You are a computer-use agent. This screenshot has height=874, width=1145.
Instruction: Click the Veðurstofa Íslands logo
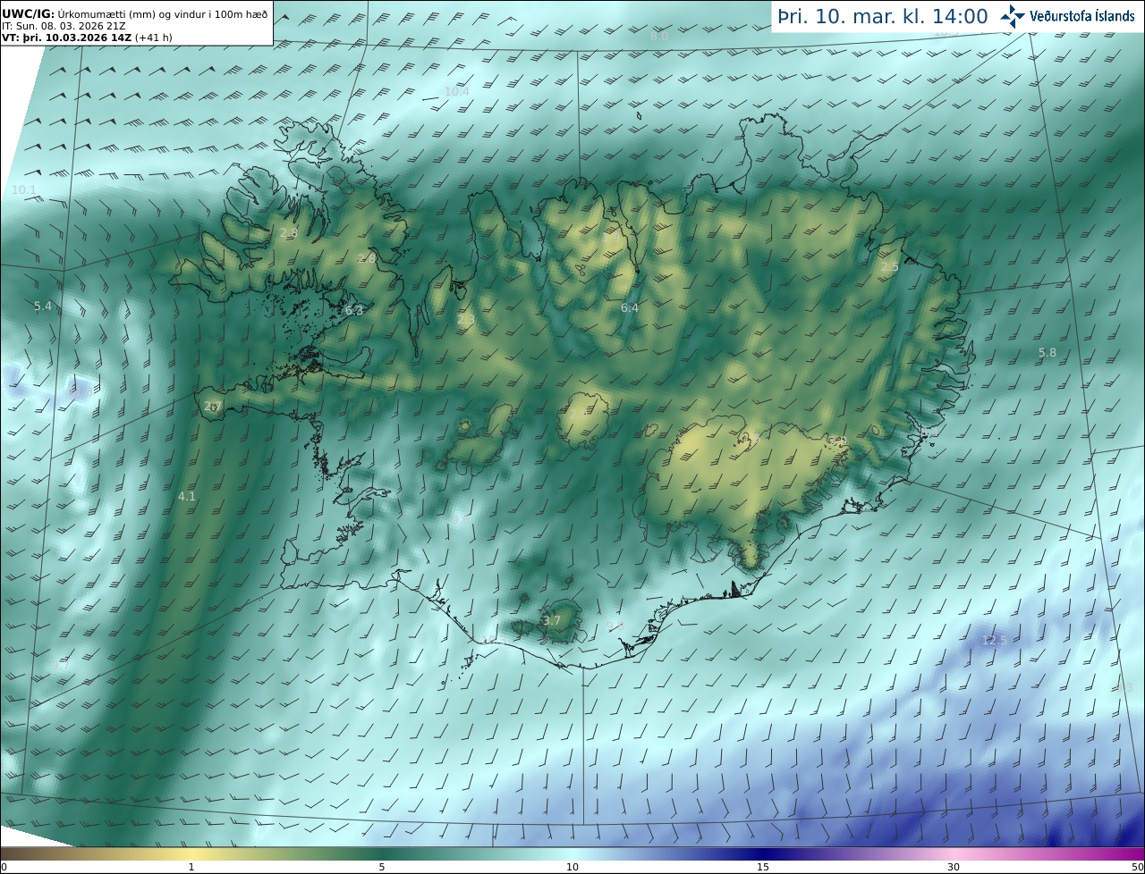tap(1067, 16)
